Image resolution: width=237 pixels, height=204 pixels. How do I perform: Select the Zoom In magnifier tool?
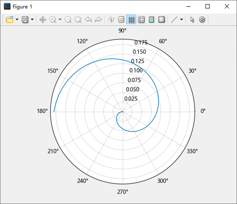[x=53, y=20]
